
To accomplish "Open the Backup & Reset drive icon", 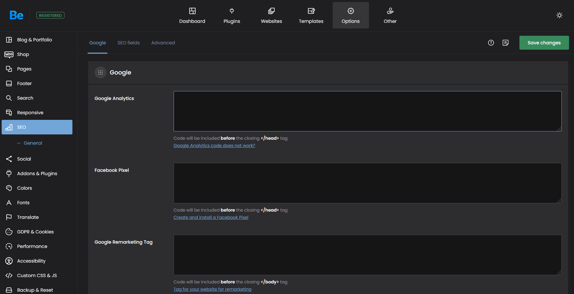I will point(9,290).
